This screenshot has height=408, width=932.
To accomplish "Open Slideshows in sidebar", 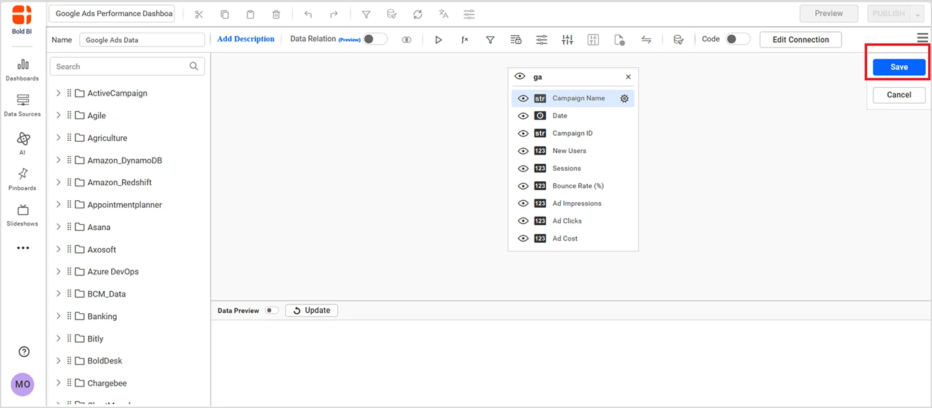I will pos(23,215).
